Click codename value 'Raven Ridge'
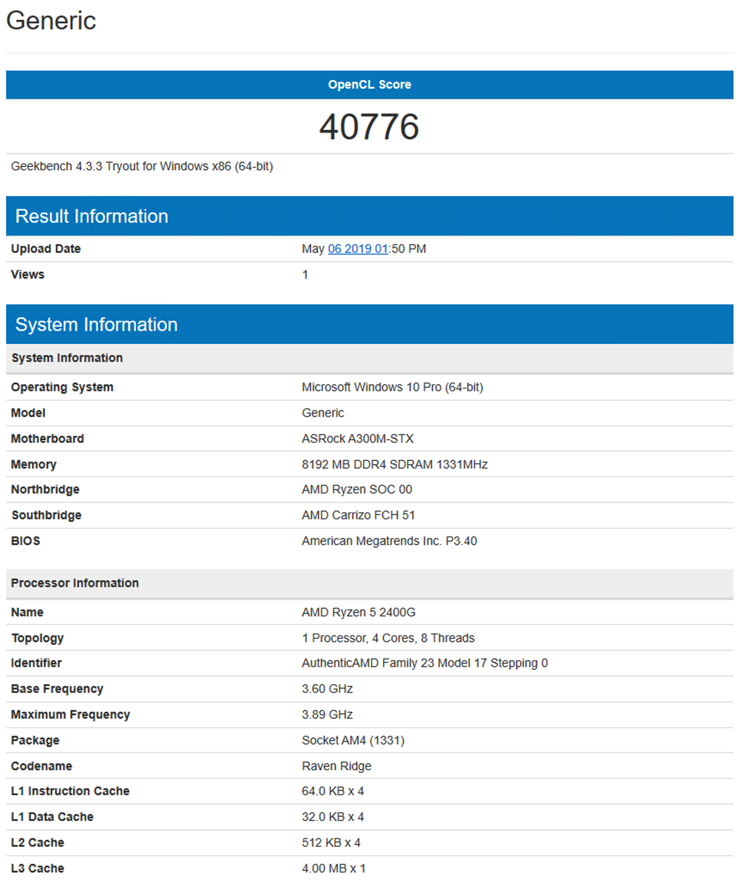 point(336,766)
